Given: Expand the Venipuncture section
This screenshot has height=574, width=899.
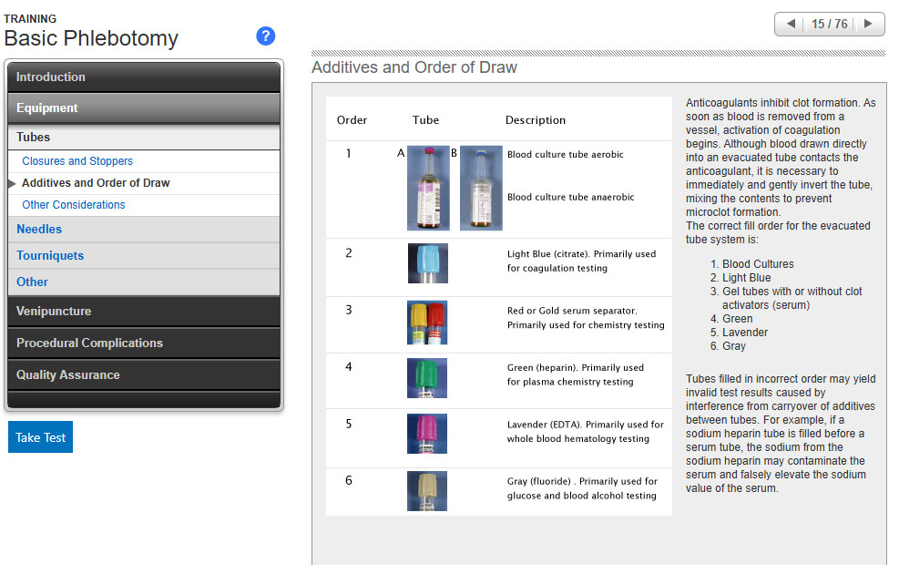Looking at the screenshot, I should click(x=145, y=312).
